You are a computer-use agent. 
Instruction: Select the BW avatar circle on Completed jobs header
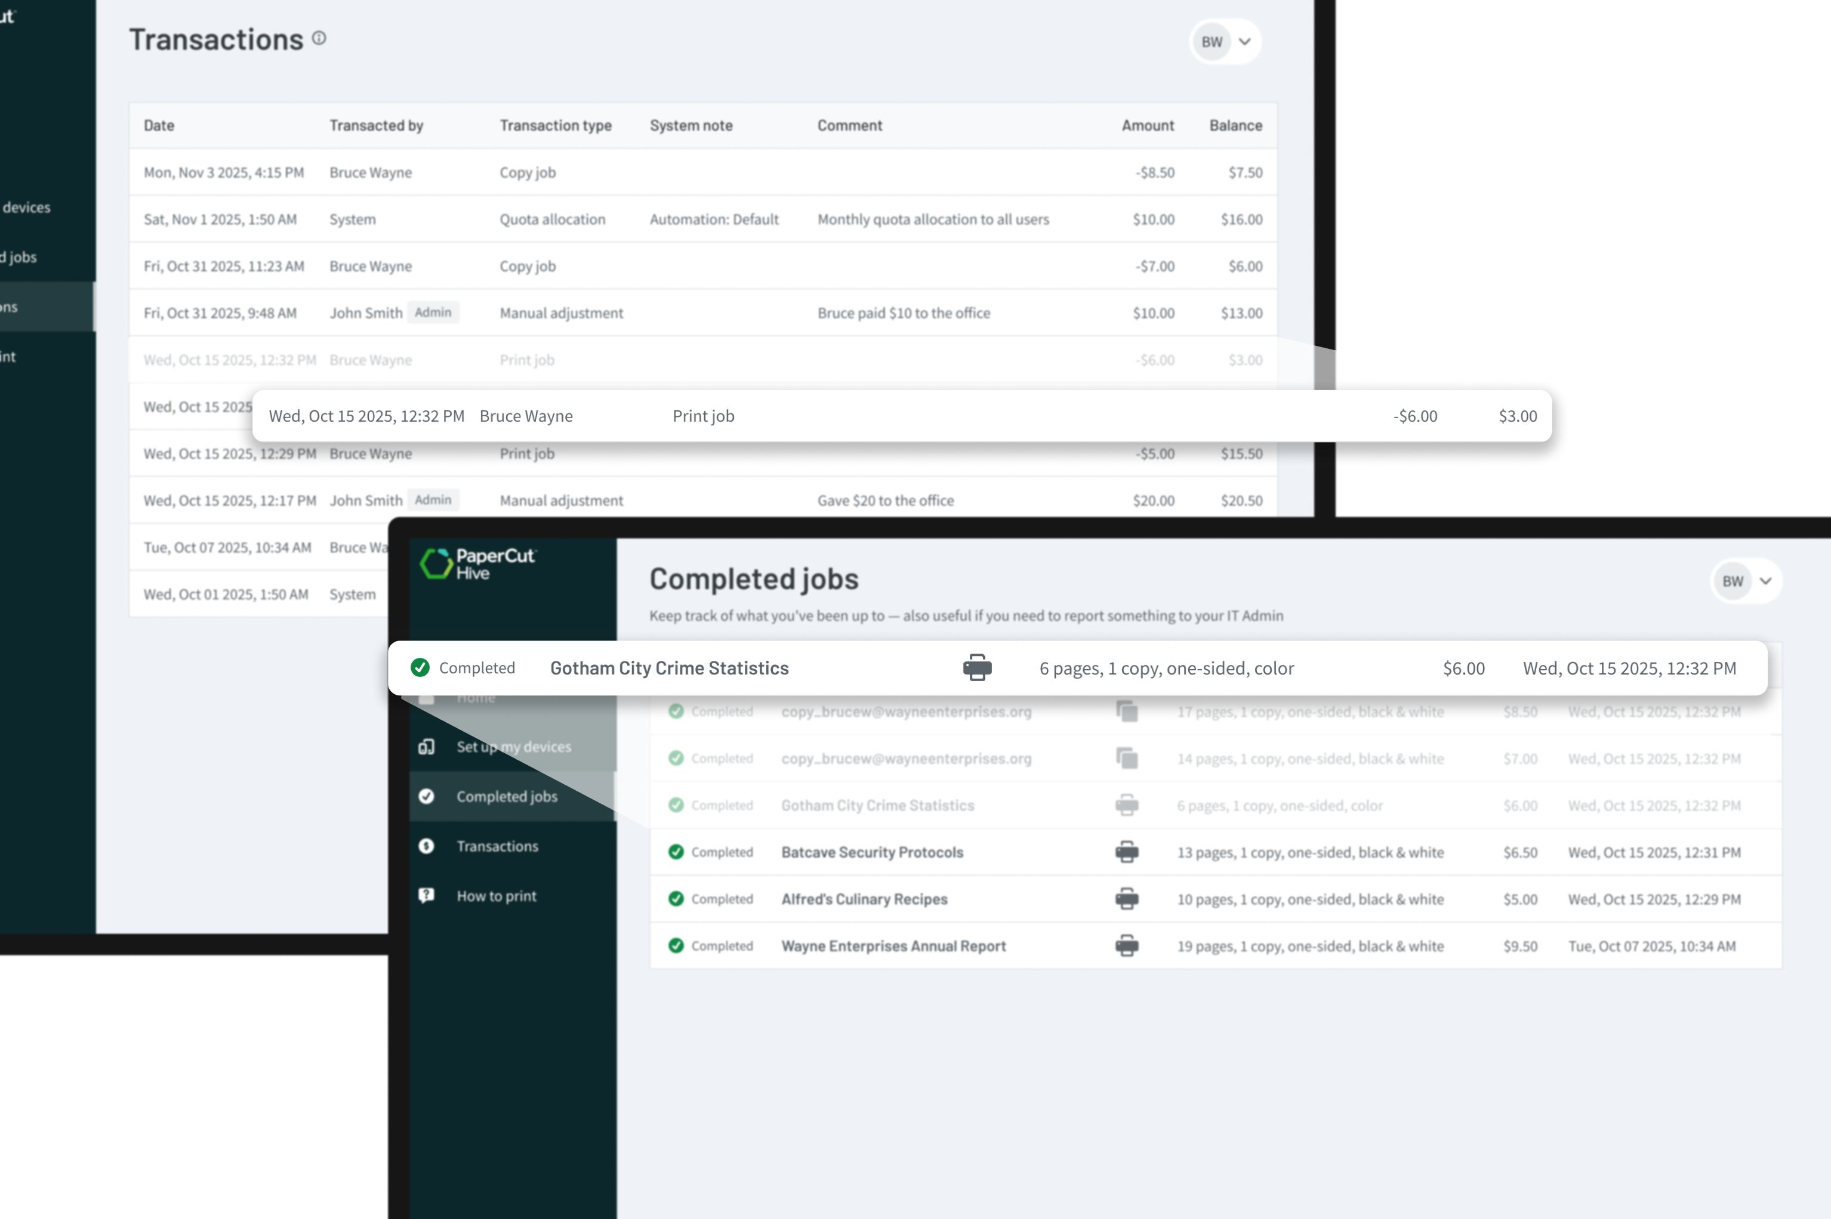pyautogui.click(x=1732, y=581)
